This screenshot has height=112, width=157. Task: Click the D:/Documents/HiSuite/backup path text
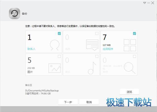(x=42, y=90)
